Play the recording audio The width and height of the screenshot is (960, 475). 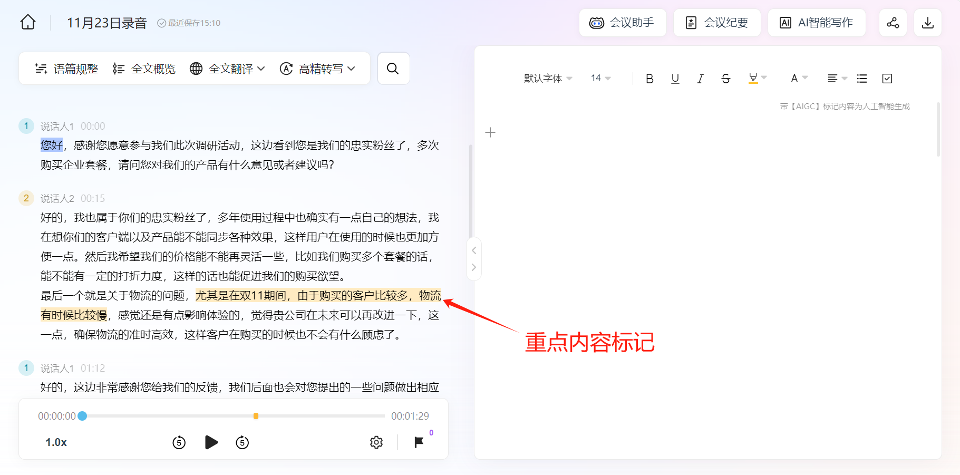tap(211, 442)
